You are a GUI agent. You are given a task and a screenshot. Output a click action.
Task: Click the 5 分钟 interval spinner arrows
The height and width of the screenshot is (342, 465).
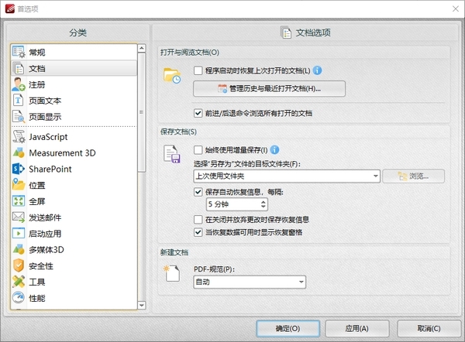[x=263, y=204]
